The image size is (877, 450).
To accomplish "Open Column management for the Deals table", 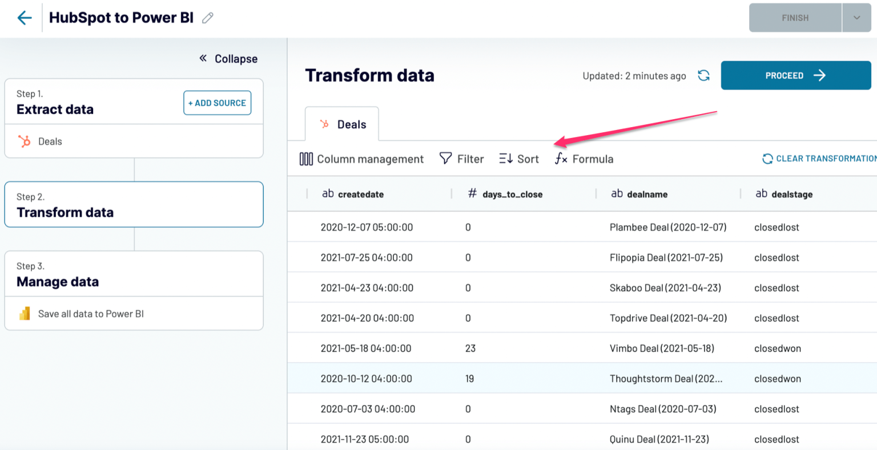I will pyautogui.click(x=361, y=159).
